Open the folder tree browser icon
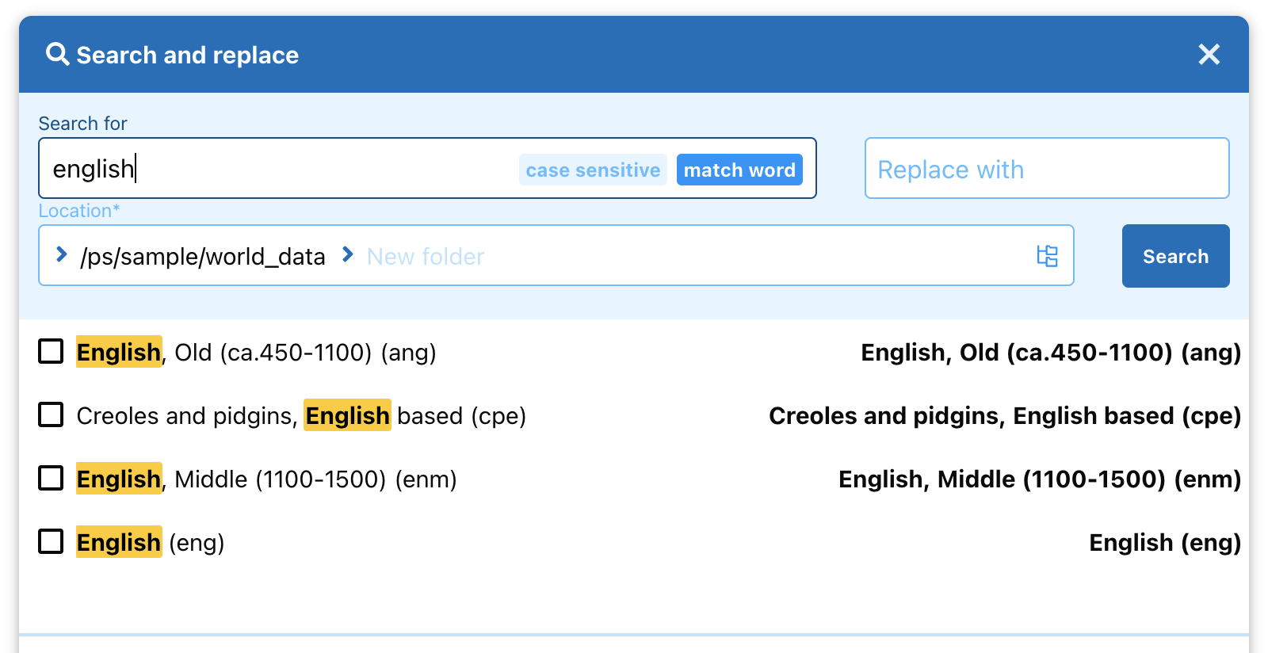This screenshot has height=653, width=1268. [x=1047, y=256]
